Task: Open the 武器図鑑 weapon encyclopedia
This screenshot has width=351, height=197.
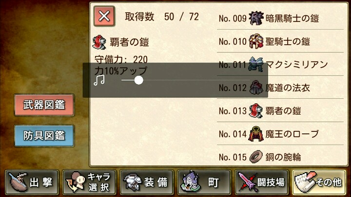Action: pyautogui.click(x=44, y=105)
